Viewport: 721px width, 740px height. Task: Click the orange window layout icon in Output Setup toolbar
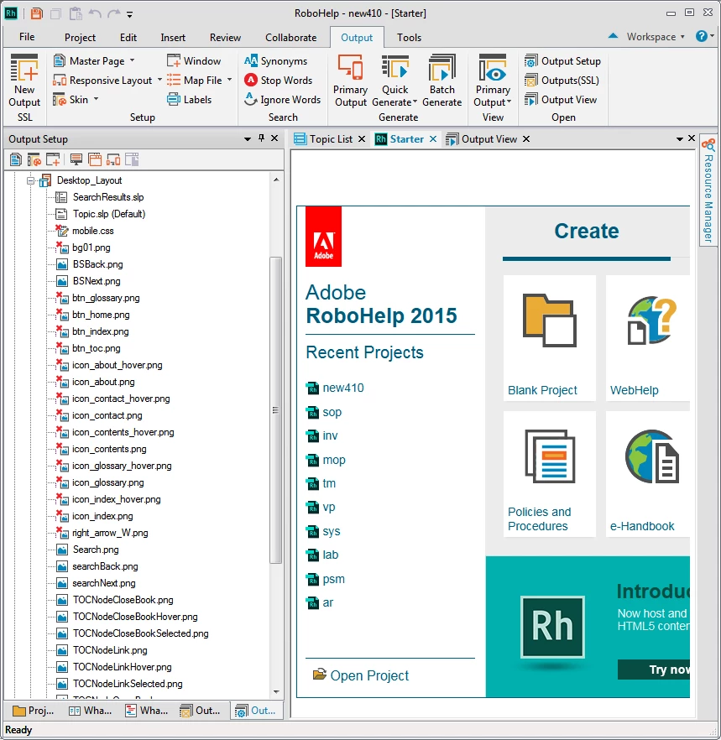coord(95,160)
